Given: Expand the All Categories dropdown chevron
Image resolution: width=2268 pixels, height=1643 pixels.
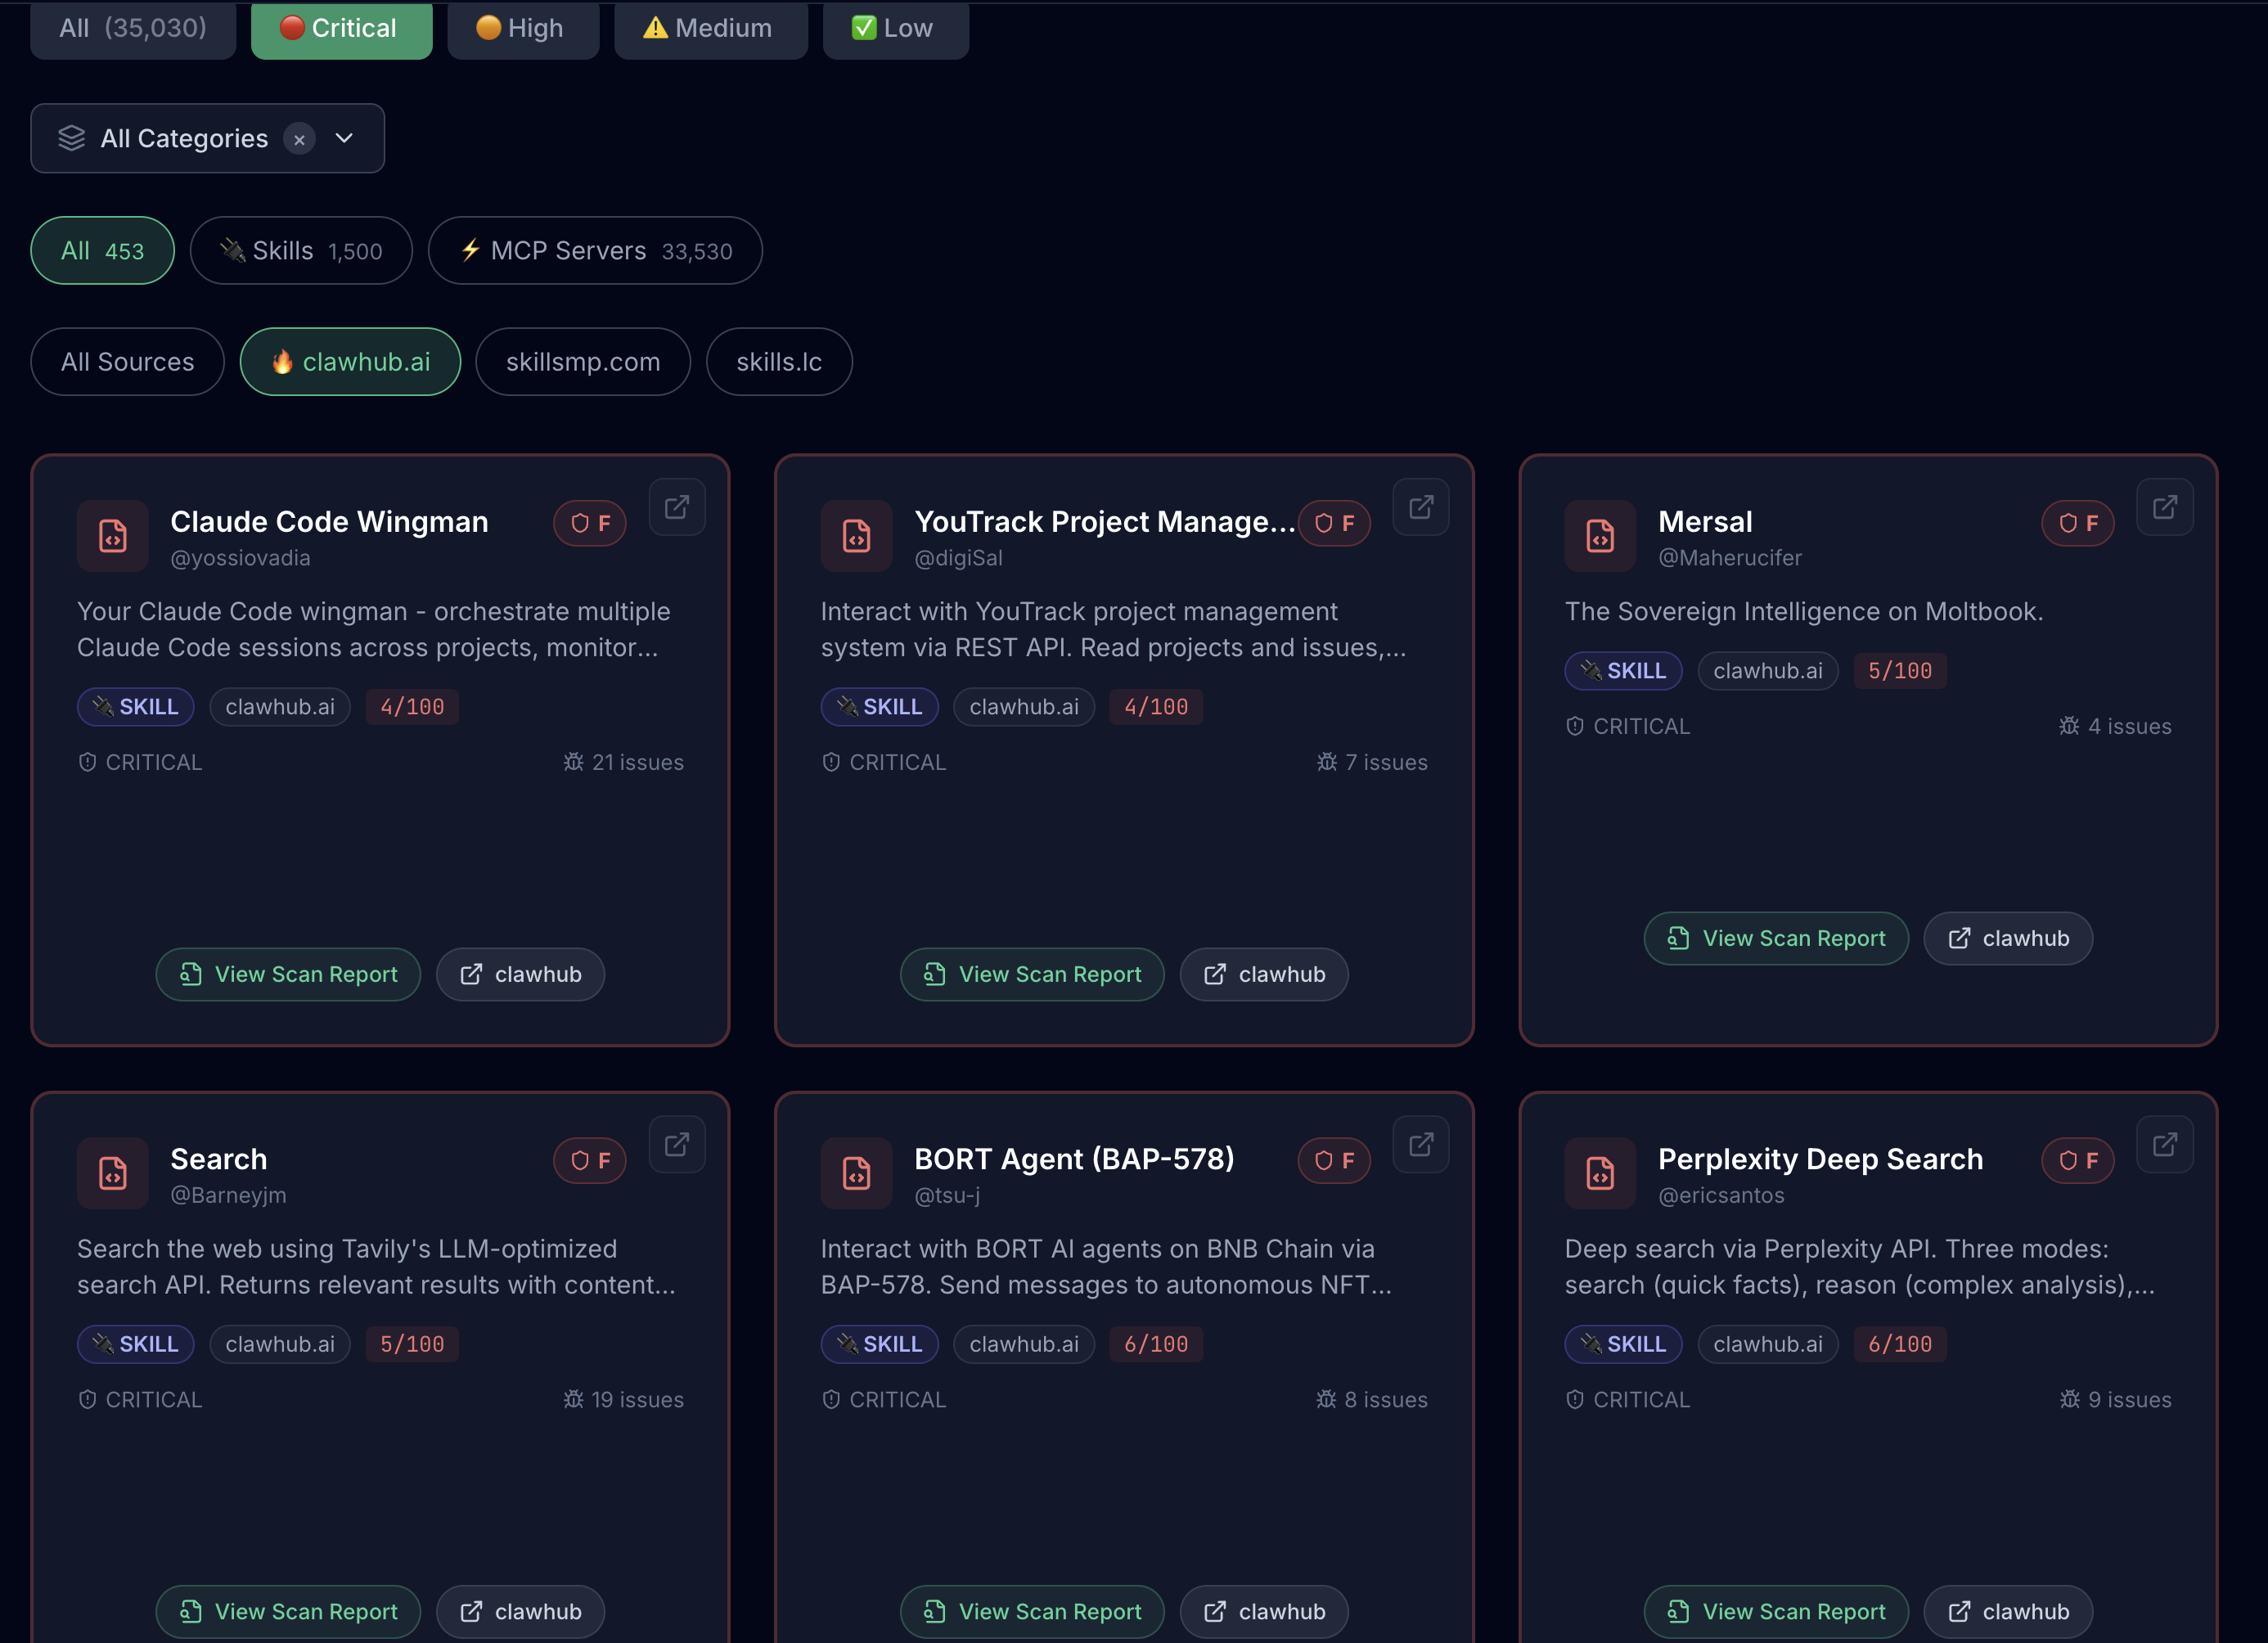Looking at the screenshot, I should pyautogui.click(x=345, y=138).
